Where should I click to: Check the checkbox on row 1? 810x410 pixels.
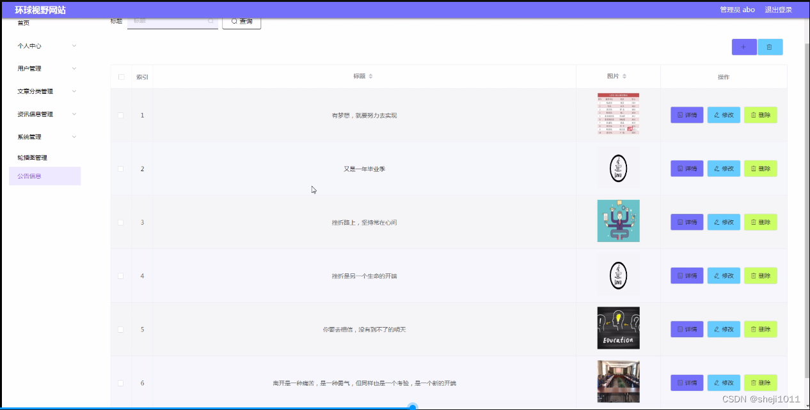click(121, 115)
